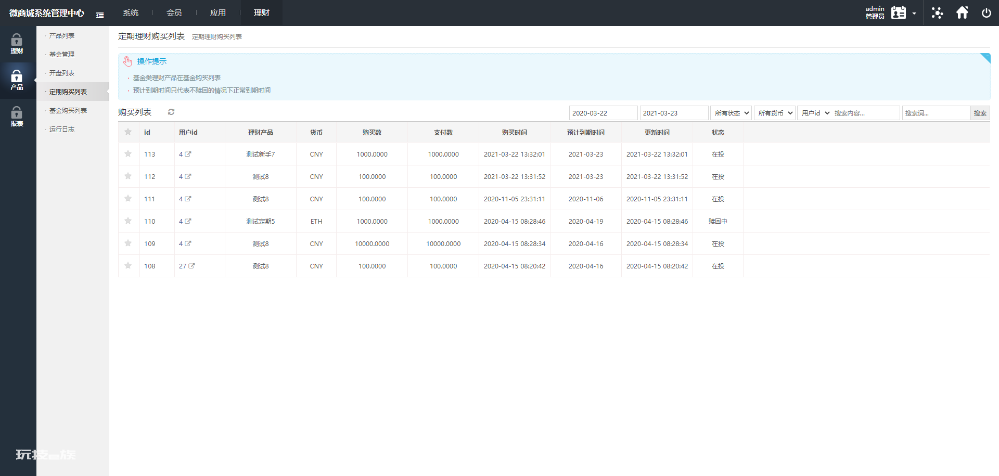999x476 pixels.
Task: Collapse sidebar with the hamburger icon
Action: point(100,15)
